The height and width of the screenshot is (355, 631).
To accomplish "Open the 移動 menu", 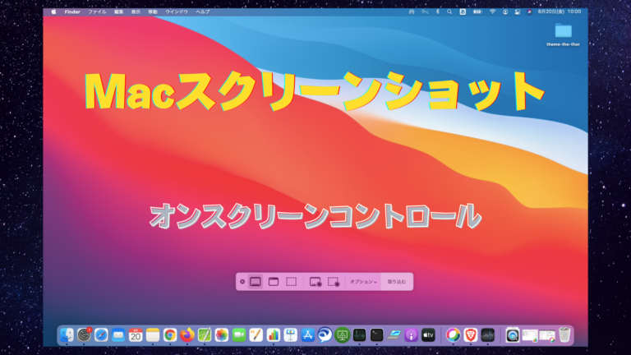I will pos(153,12).
